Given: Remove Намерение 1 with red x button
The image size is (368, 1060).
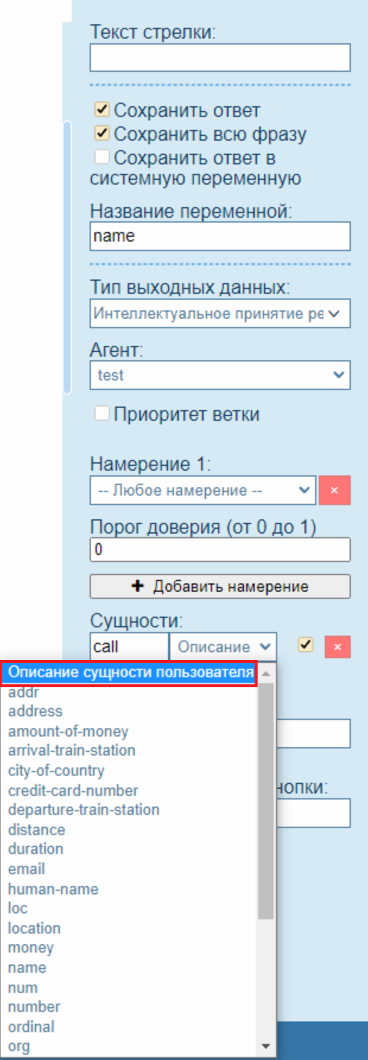Looking at the screenshot, I should 334,490.
